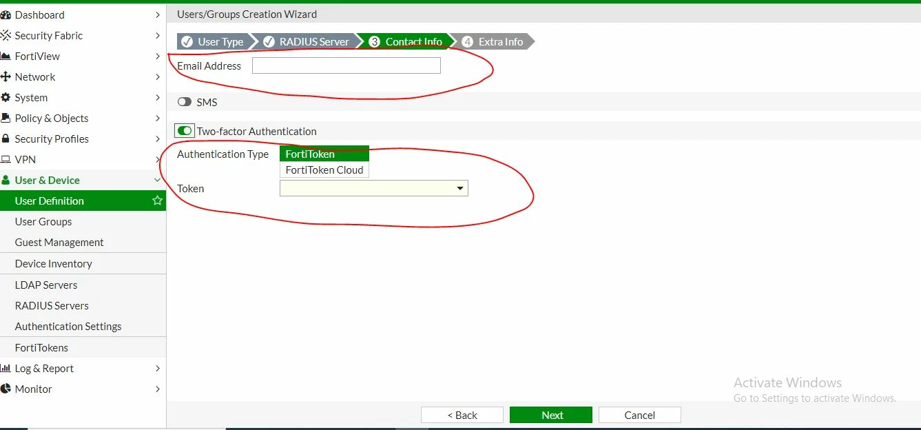Expand the VPN chevron
This screenshot has width=921, height=430.
pos(158,159)
